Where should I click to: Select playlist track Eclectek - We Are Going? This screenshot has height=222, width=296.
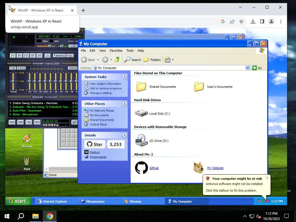click(43, 107)
